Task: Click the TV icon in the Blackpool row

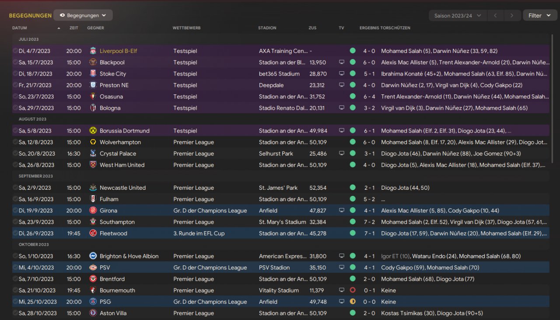Action: tap(342, 62)
